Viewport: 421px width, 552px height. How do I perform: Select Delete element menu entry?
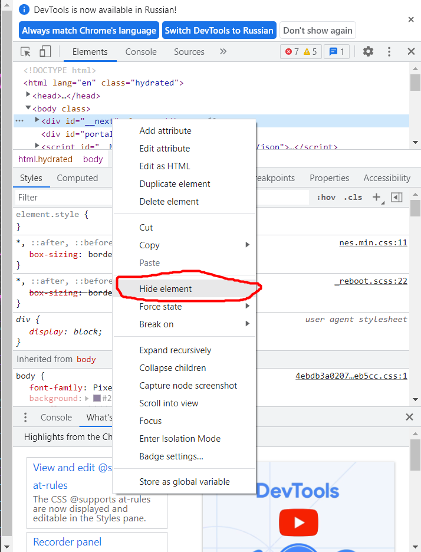click(185, 201)
